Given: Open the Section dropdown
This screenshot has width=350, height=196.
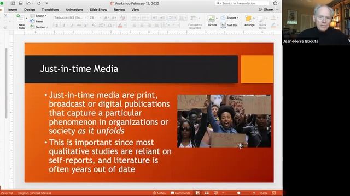Looking at the screenshot, I should (x=39, y=27).
